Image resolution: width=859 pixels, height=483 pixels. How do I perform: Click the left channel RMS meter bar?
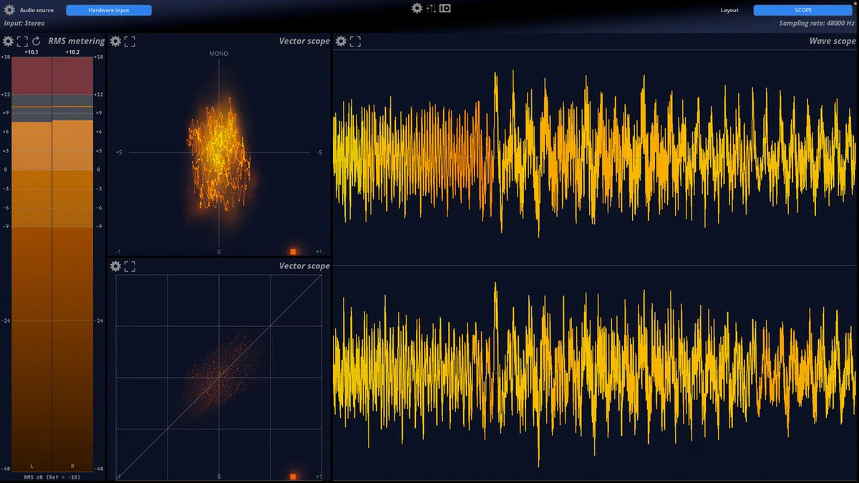click(x=31, y=286)
